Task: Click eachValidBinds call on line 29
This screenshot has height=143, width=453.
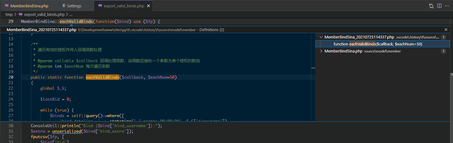Action: [76, 22]
